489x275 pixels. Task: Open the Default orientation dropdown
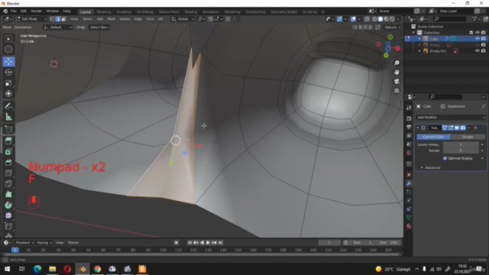click(x=58, y=27)
